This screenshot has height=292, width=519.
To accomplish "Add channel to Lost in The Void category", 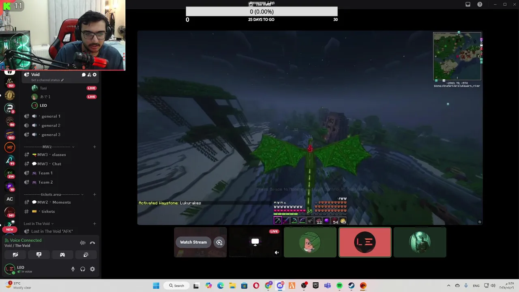I will [94, 223].
